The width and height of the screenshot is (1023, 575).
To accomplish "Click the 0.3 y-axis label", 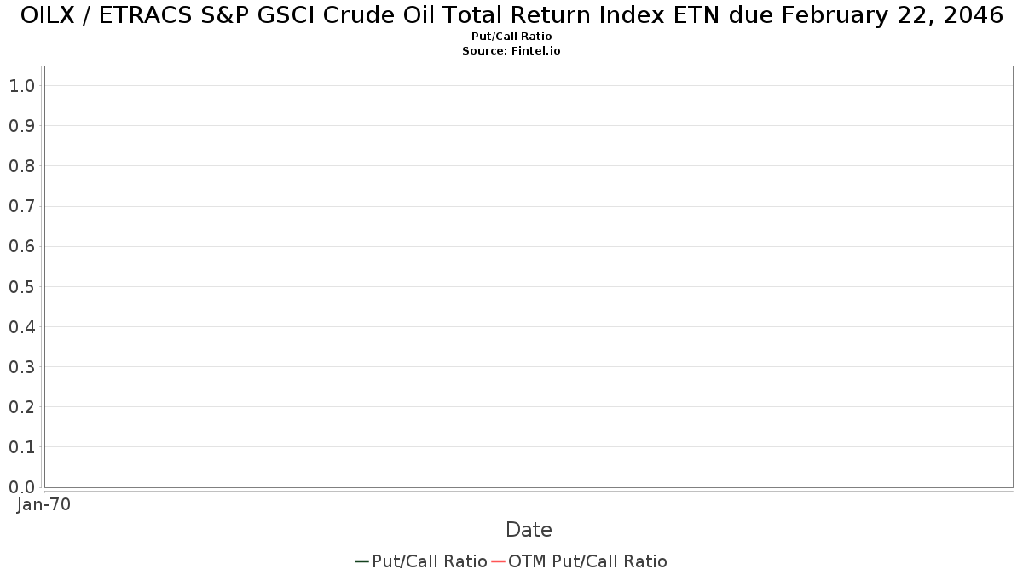I will [x=21, y=366].
